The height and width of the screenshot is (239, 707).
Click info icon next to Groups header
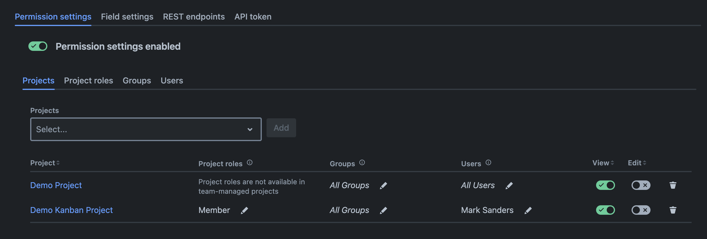point(362,162)
